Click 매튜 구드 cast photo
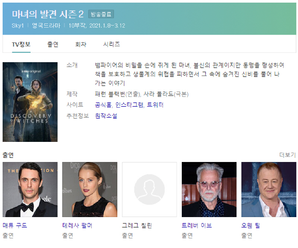 [x=30, y=190]
